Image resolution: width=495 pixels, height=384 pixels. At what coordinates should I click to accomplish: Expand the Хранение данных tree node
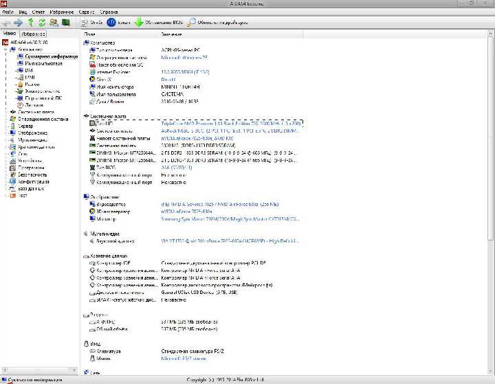click(x=5, y=147)
